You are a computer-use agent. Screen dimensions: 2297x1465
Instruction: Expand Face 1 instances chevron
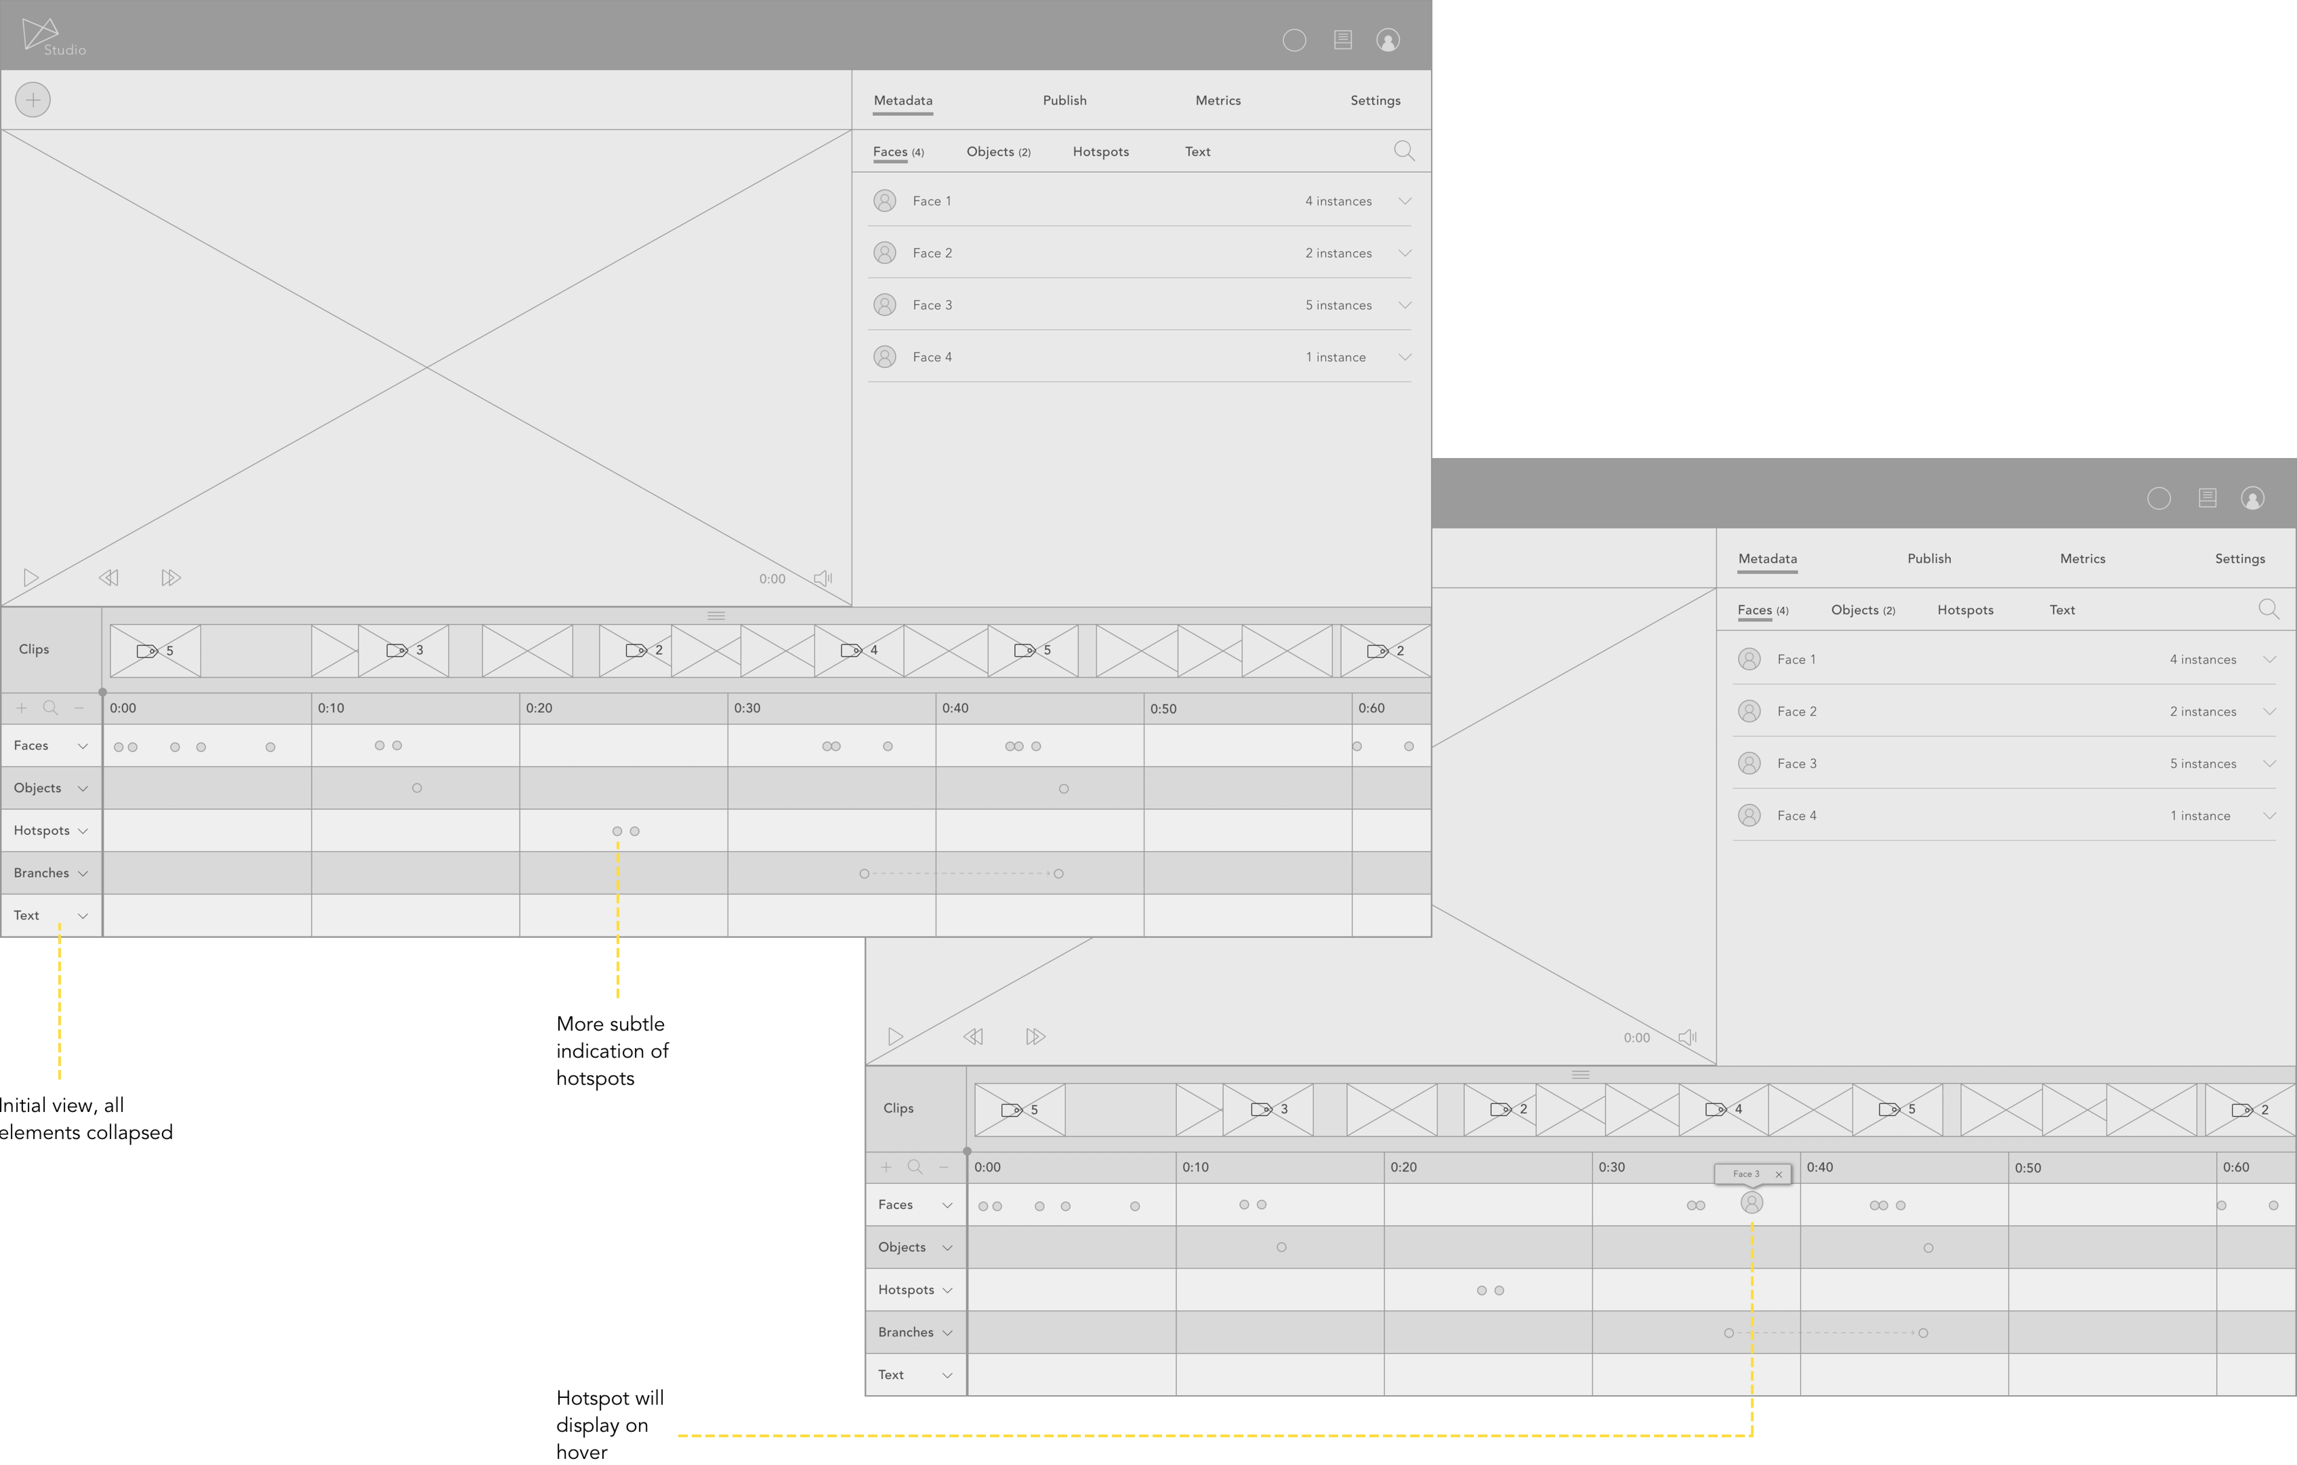click(x=1404, y=201)
